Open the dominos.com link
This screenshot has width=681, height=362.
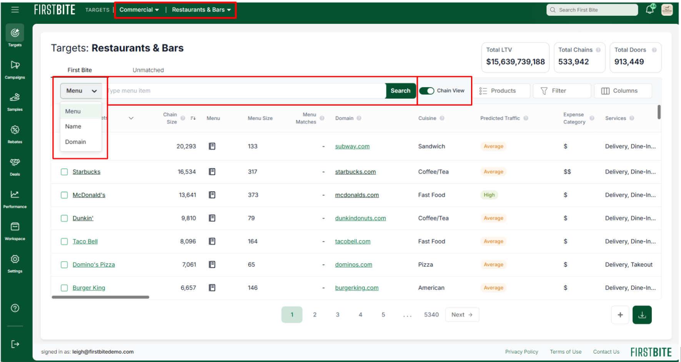[353, 265]
